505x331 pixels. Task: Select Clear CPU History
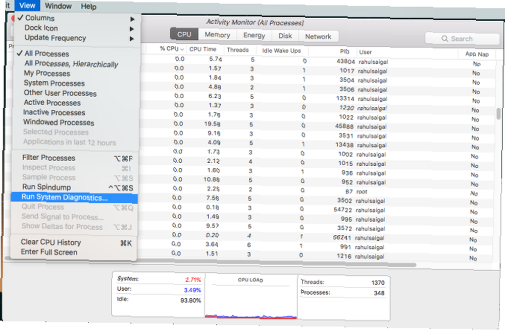coord(74,243)
